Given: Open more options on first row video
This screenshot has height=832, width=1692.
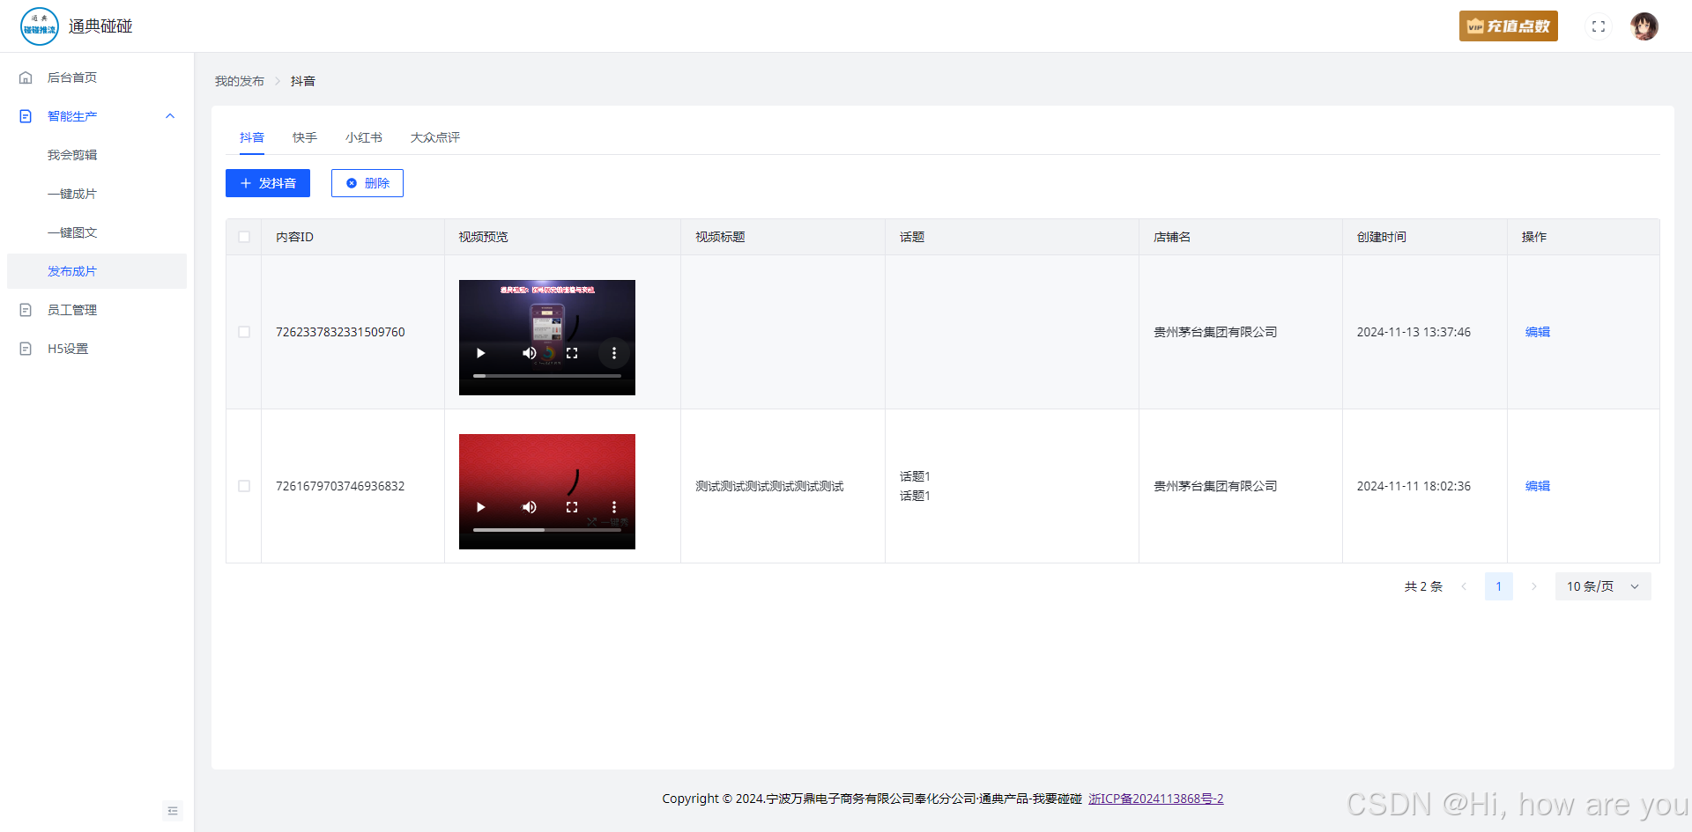Looking at the screenshot, I should pos(614,353).
